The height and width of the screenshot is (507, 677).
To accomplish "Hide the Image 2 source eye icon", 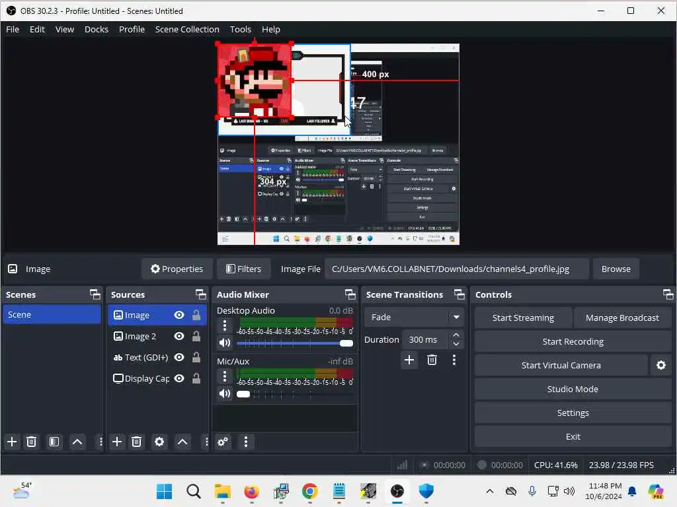I will (x=179, y=336).
